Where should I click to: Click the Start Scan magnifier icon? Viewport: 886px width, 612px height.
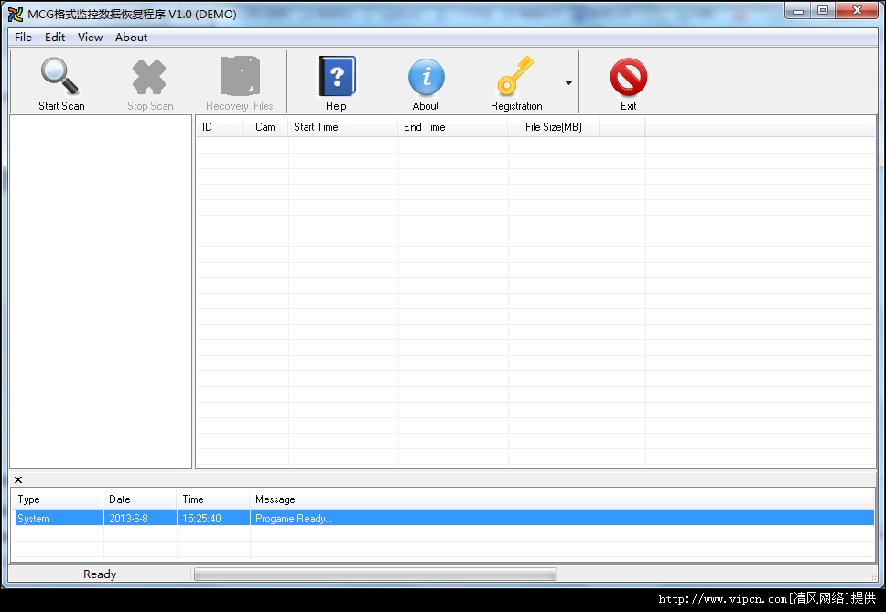pyautogui.click(x=59, y=77)
